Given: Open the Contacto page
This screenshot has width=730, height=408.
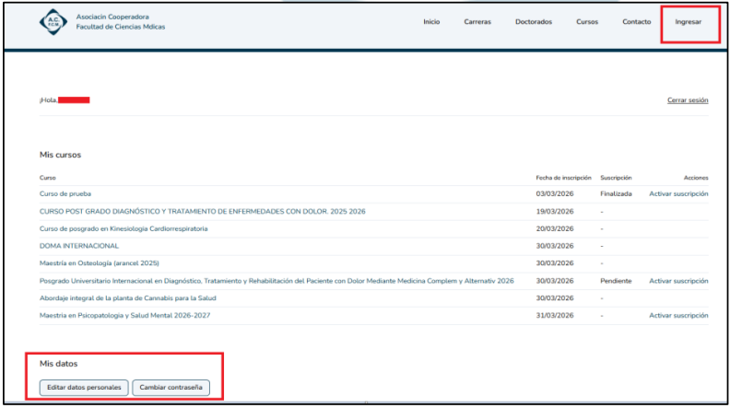Looking at the screenshot, I should click(636, 22).
